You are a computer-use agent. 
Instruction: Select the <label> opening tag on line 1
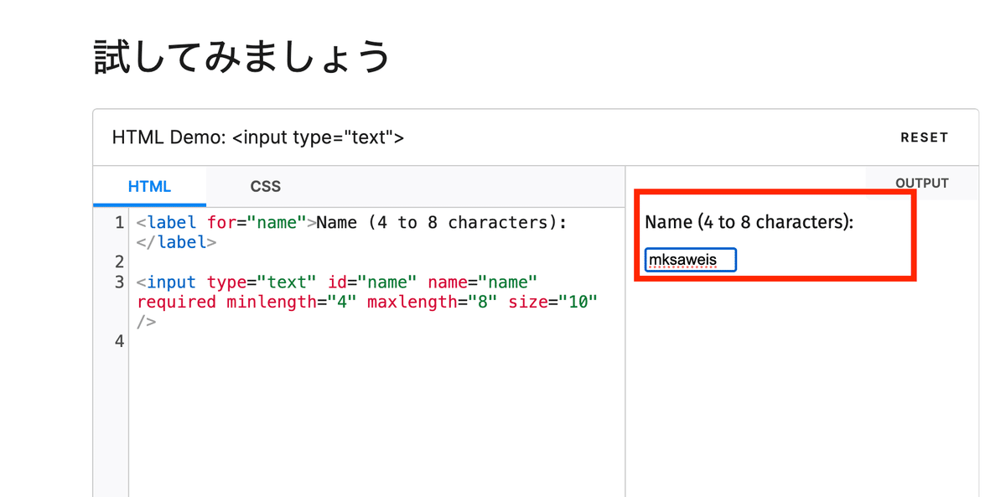pyautogui.click(x=165, y=222)
